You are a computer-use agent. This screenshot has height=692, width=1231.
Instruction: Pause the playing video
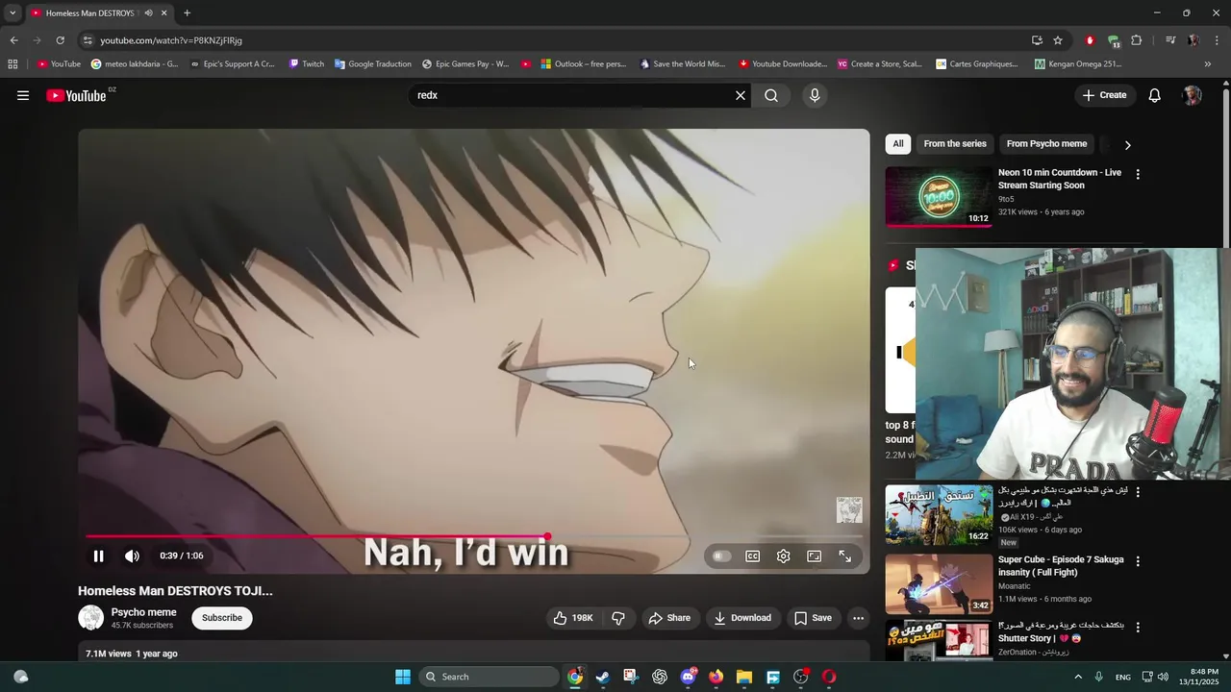point(98,556)
